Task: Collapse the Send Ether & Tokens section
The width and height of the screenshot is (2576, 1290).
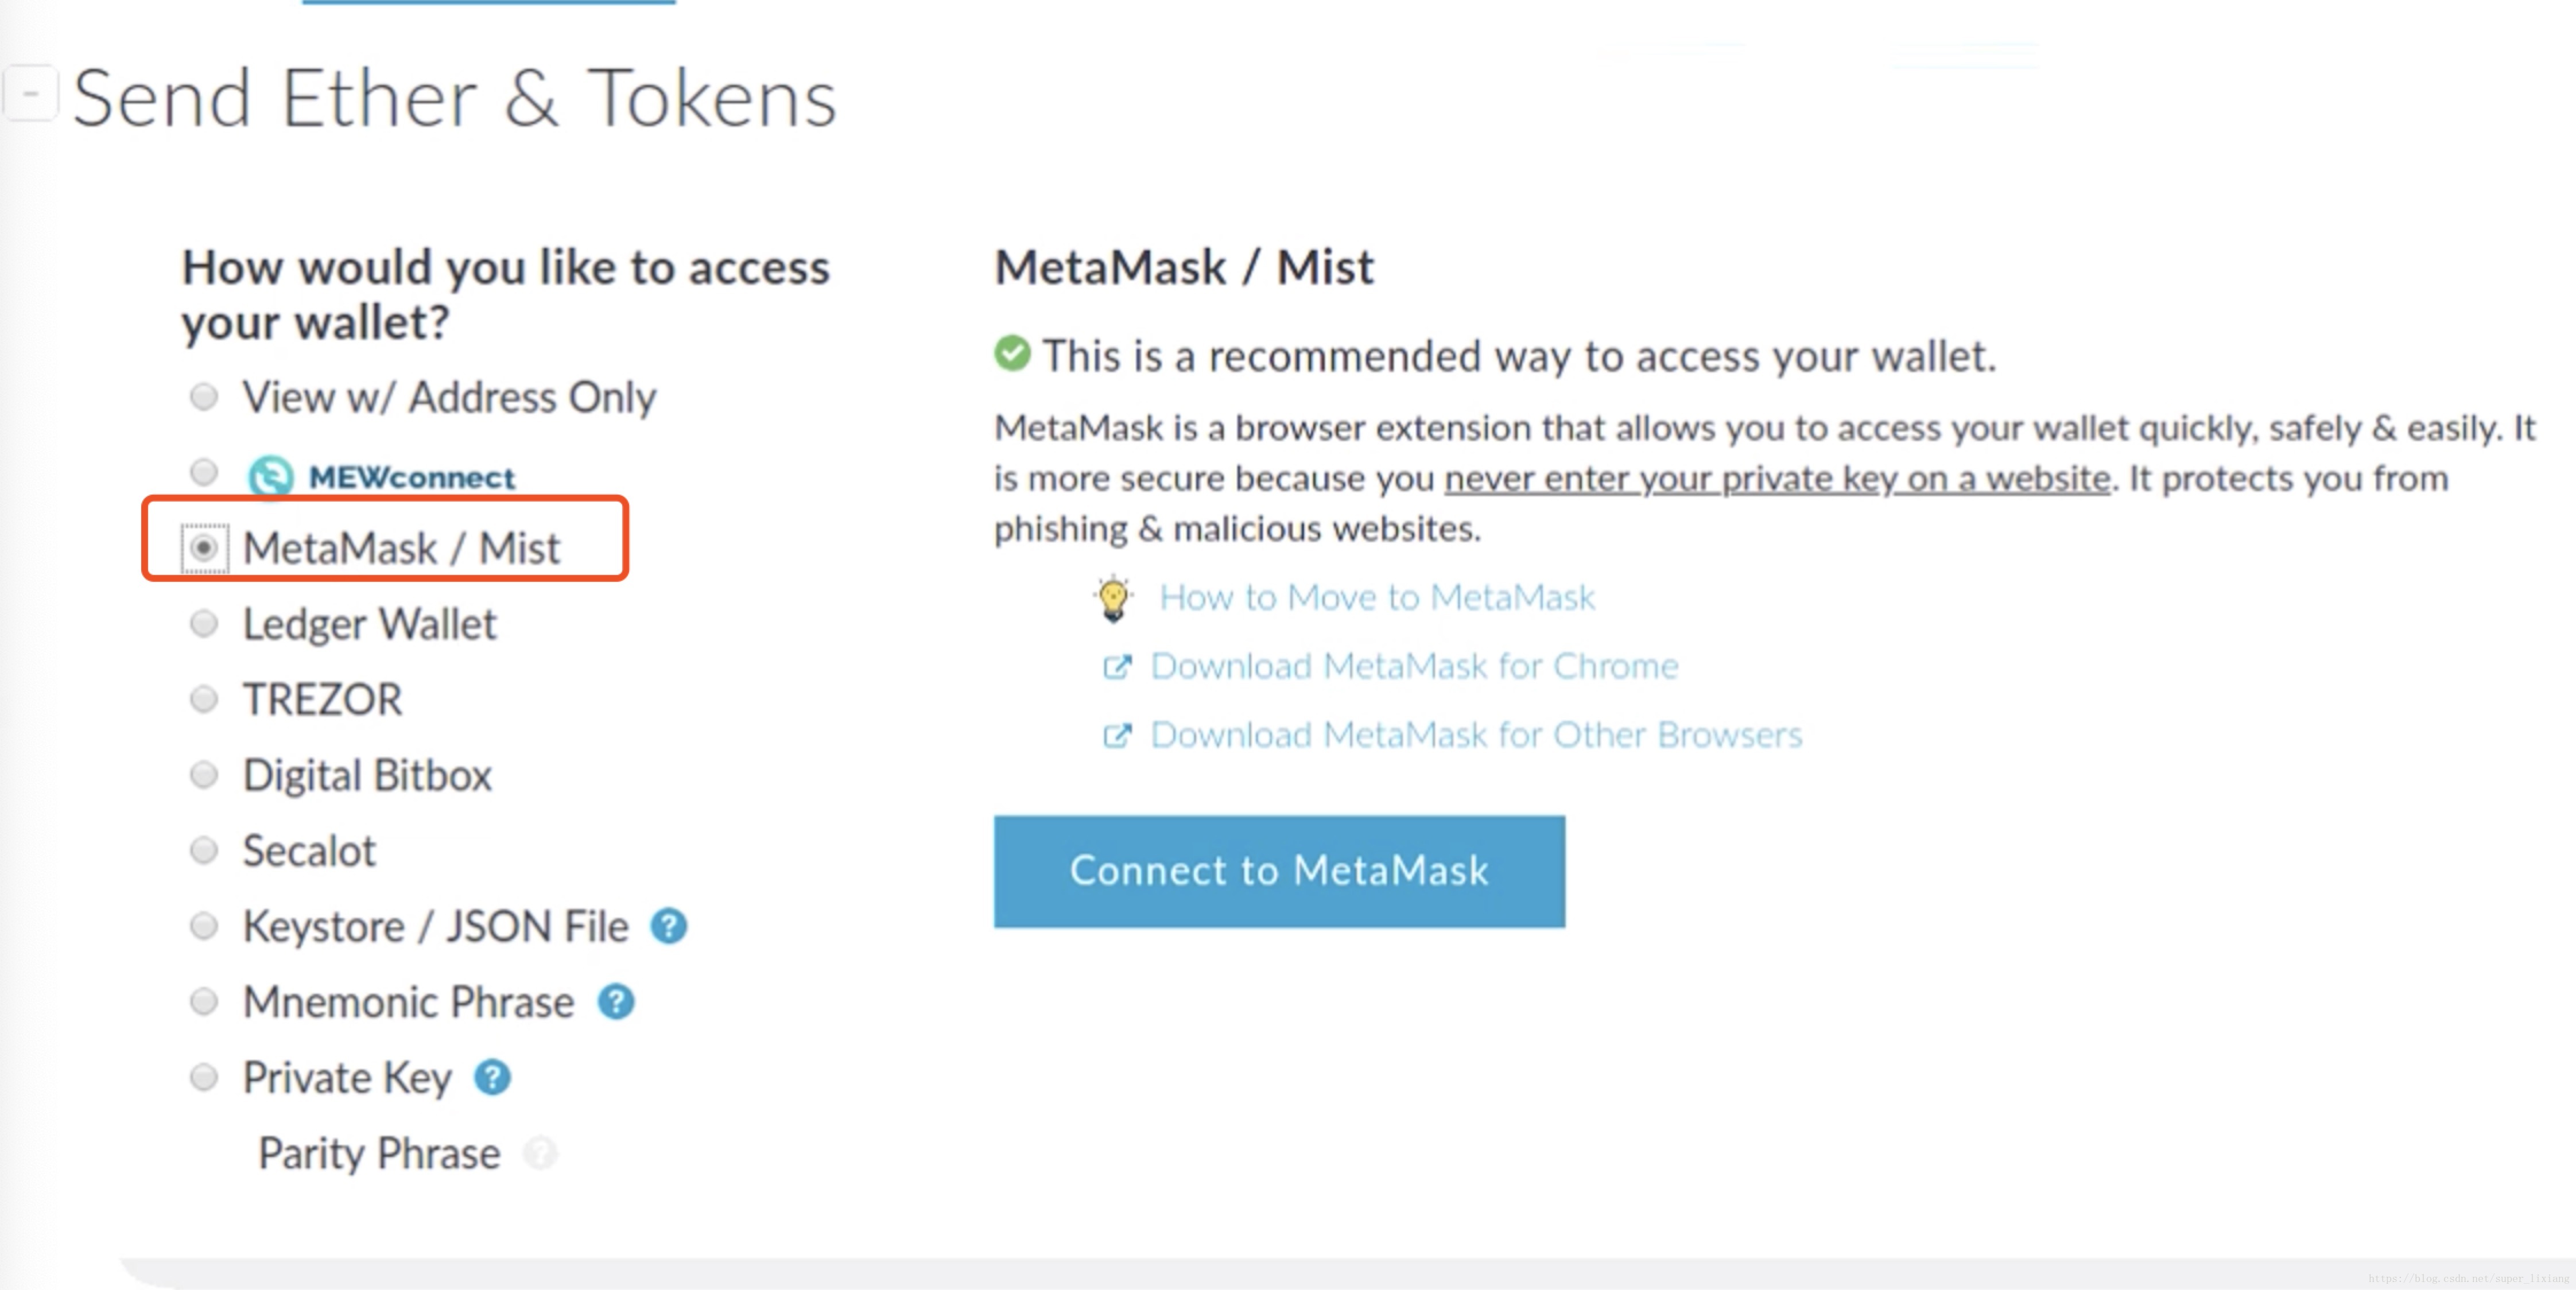Action: click(x=31, y=94)
